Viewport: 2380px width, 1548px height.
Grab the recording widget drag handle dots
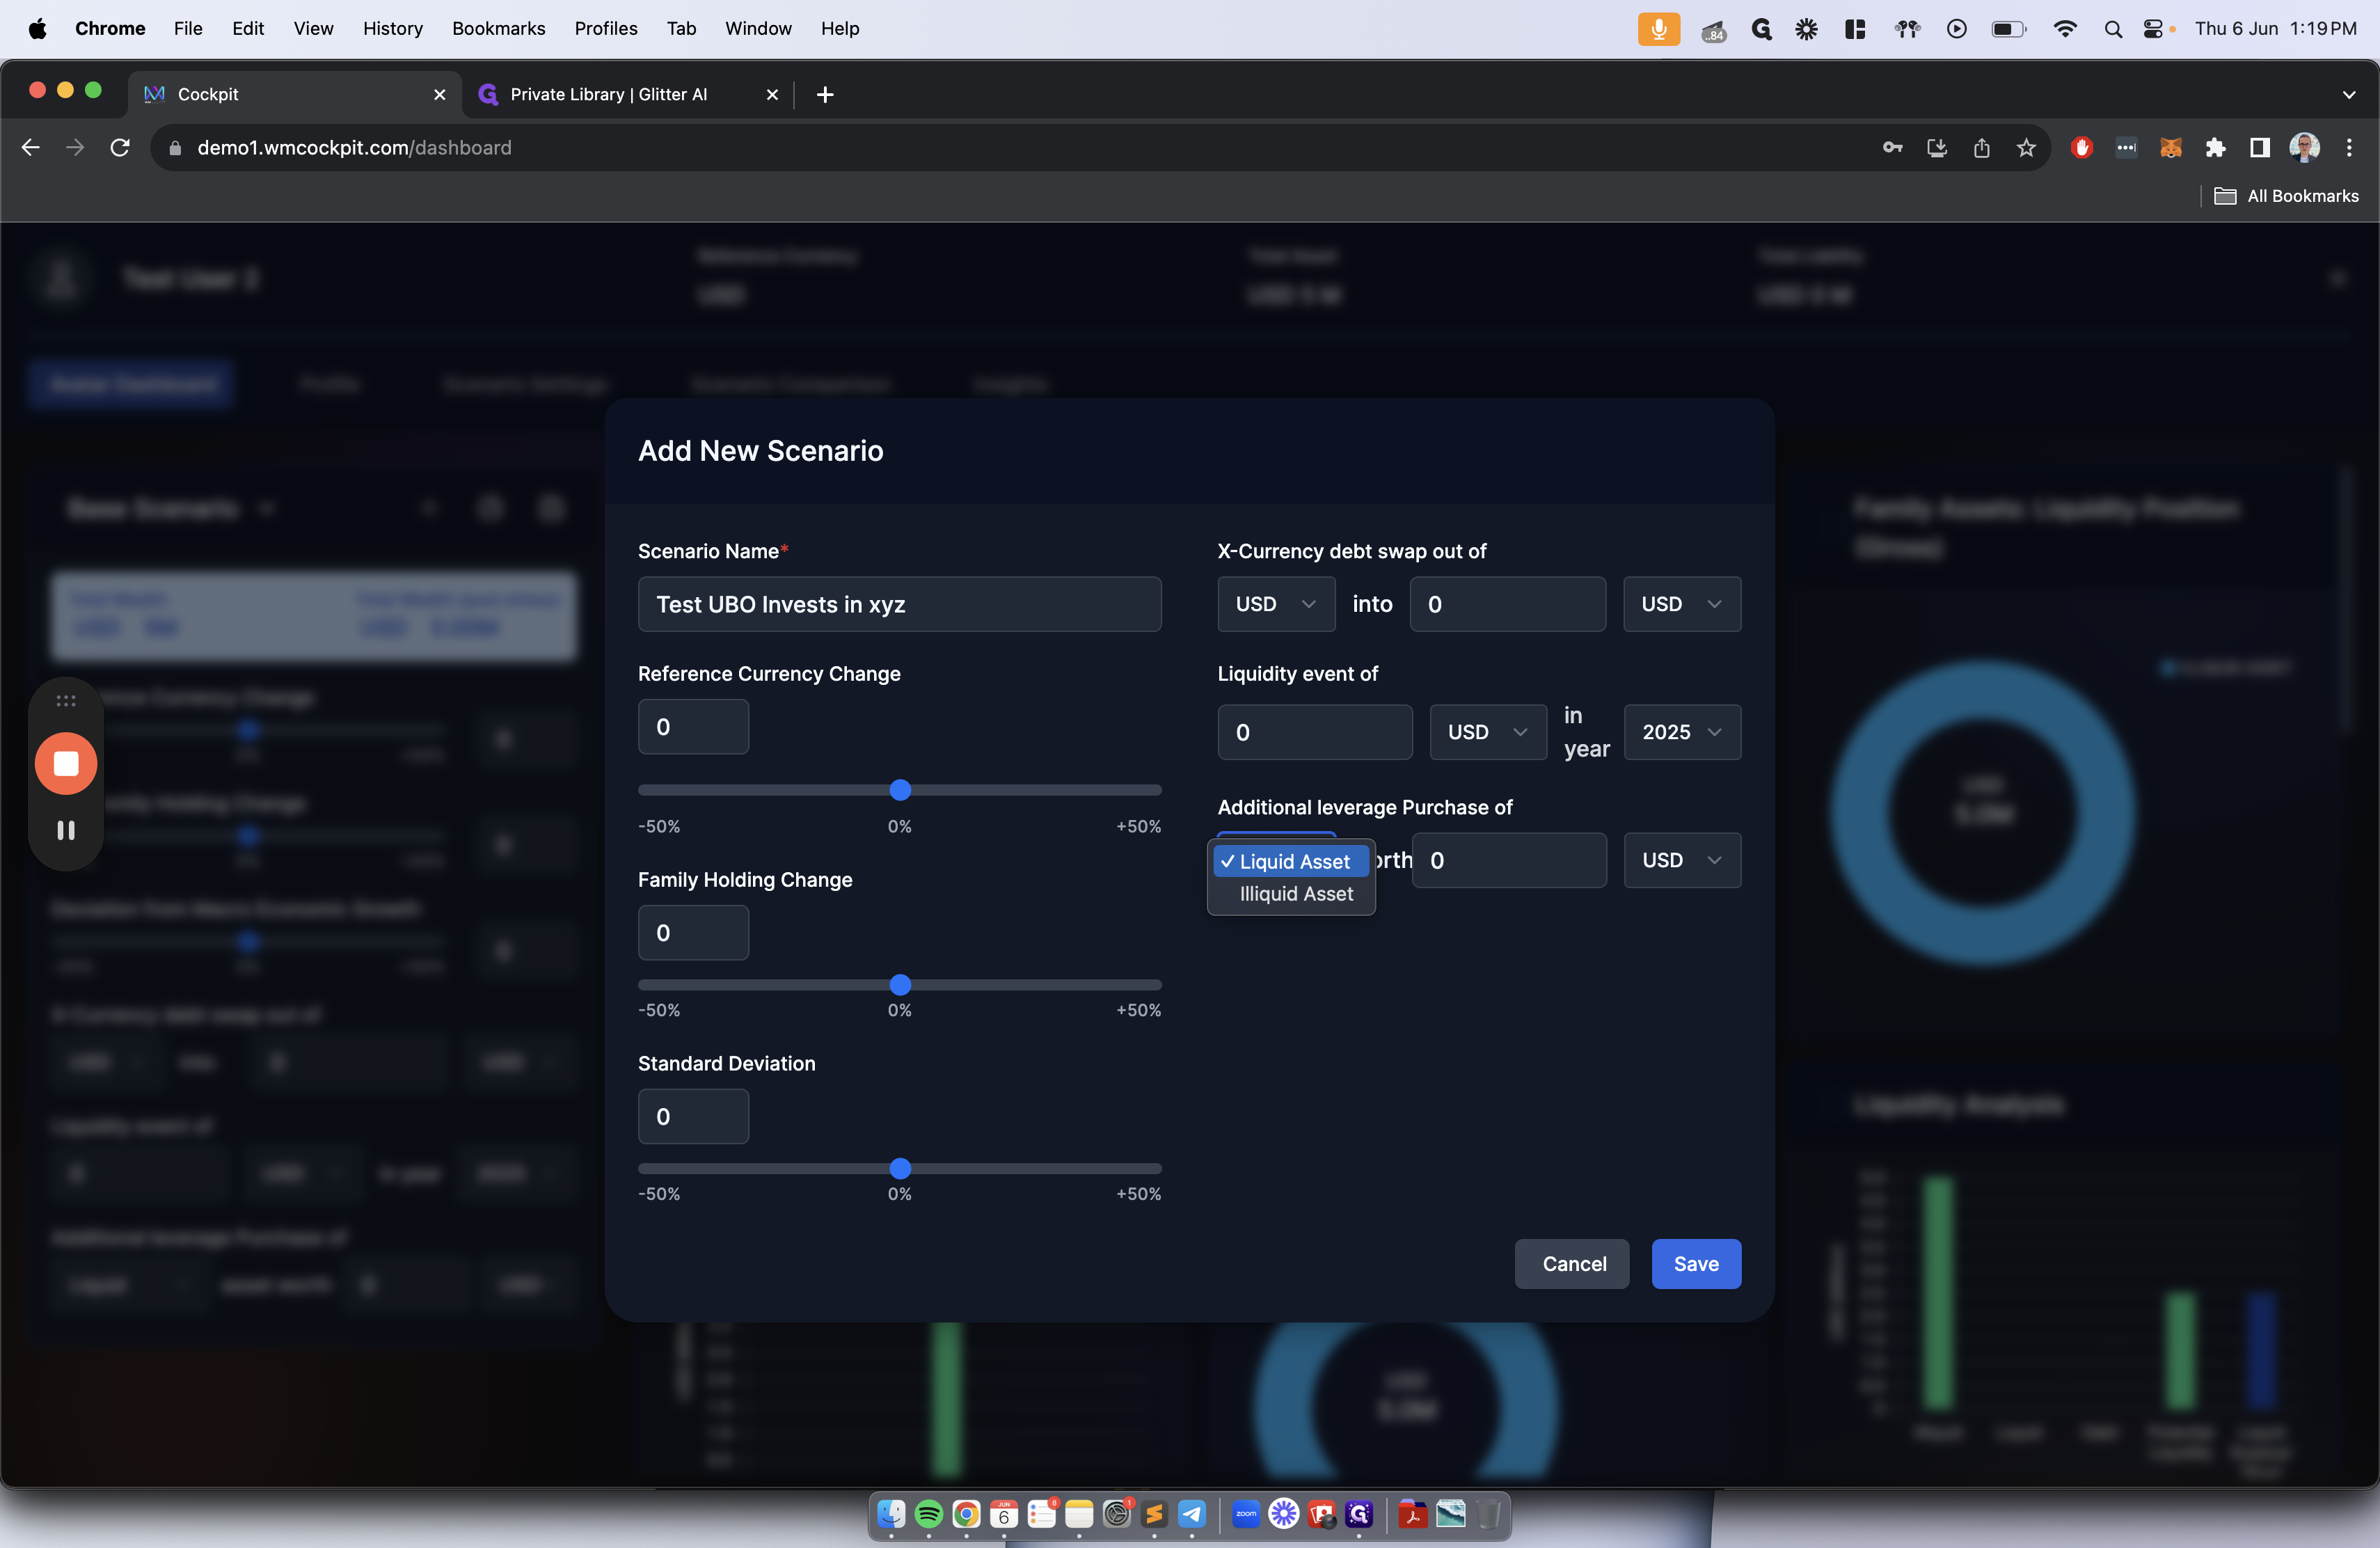point(66,701)
